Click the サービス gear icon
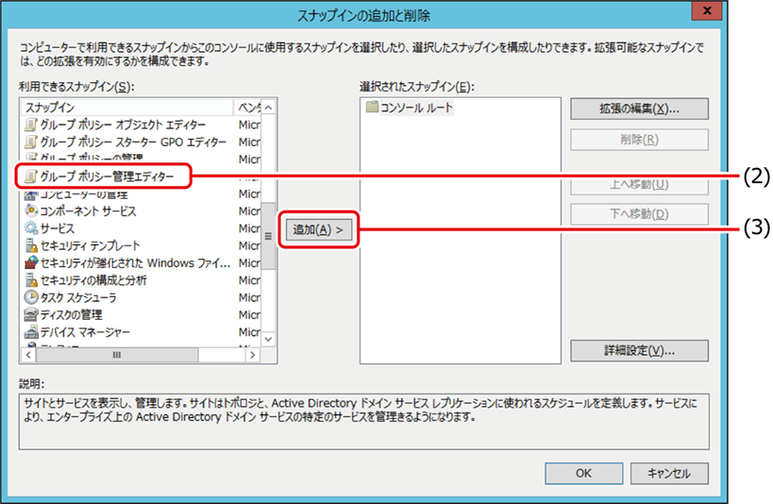The width and height of the screenshot is (773, 504). (x=31, y=227)
